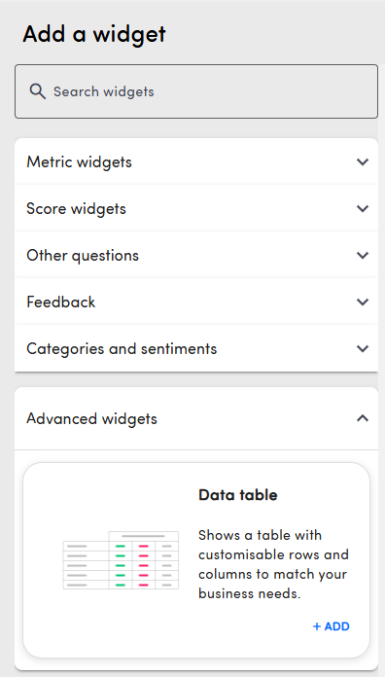Focus the Search widgets input field
Viewport: 385px width, 677px height.
point(196,91)
